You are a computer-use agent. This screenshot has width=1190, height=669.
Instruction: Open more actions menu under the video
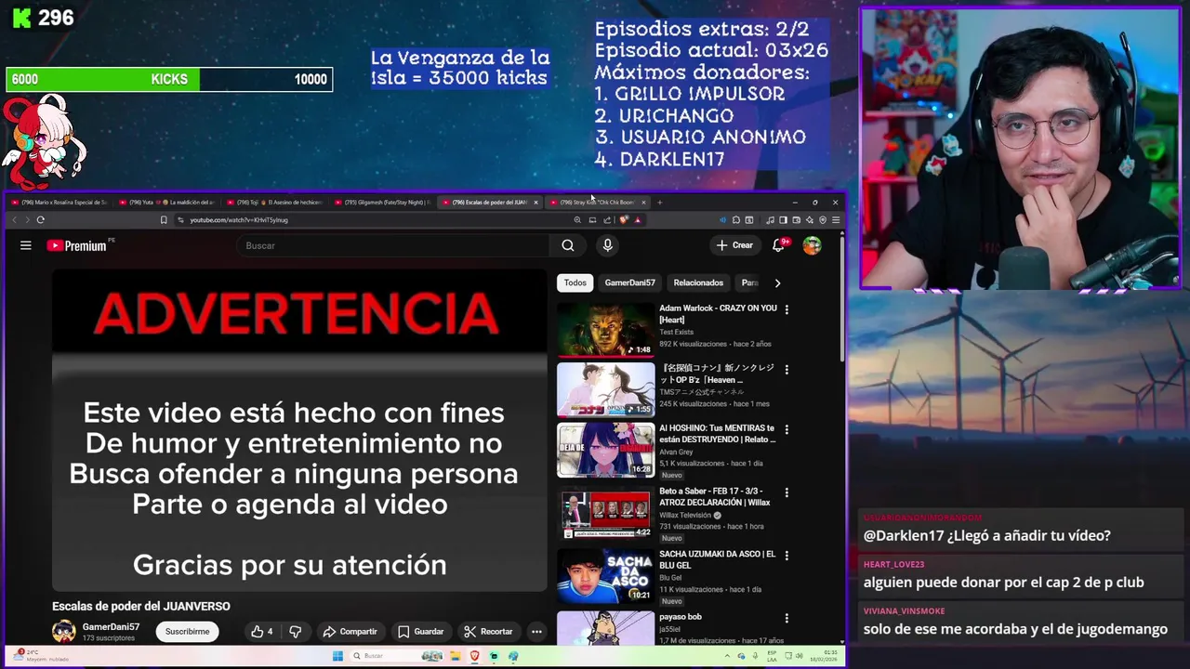536,632
